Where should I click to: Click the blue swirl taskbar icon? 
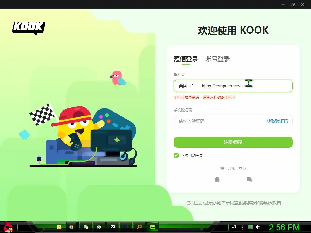tap(126, 227)
